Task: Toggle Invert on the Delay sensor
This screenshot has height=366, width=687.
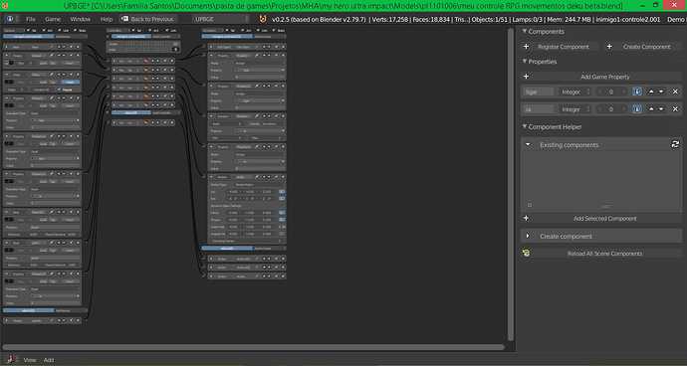Action: pos(70,82)
